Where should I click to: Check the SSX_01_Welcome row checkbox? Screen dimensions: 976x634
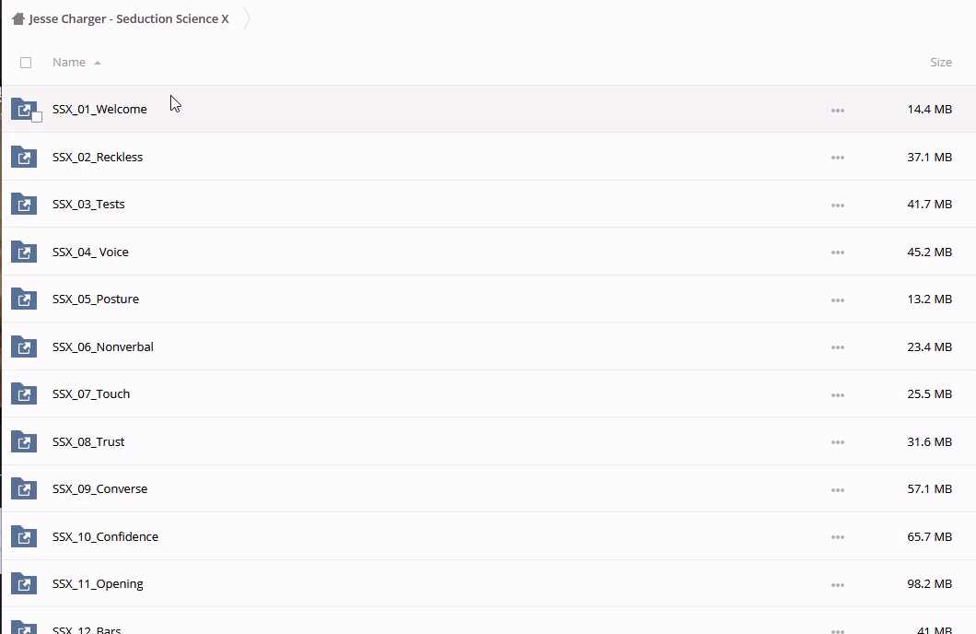pyautogui.click(x=37, y=117)
